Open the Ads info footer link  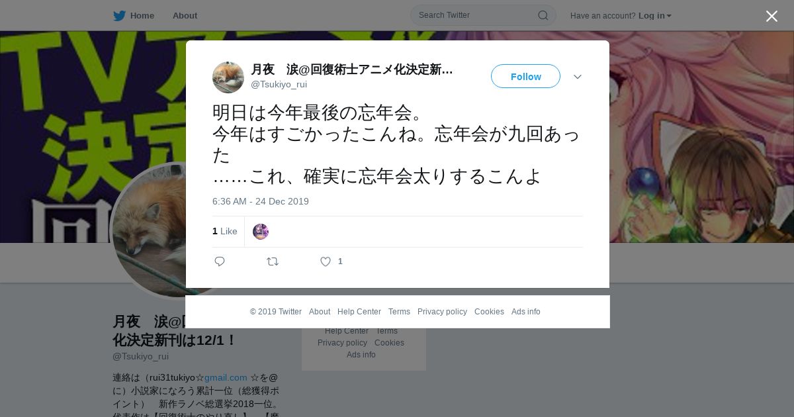point(525,312)
